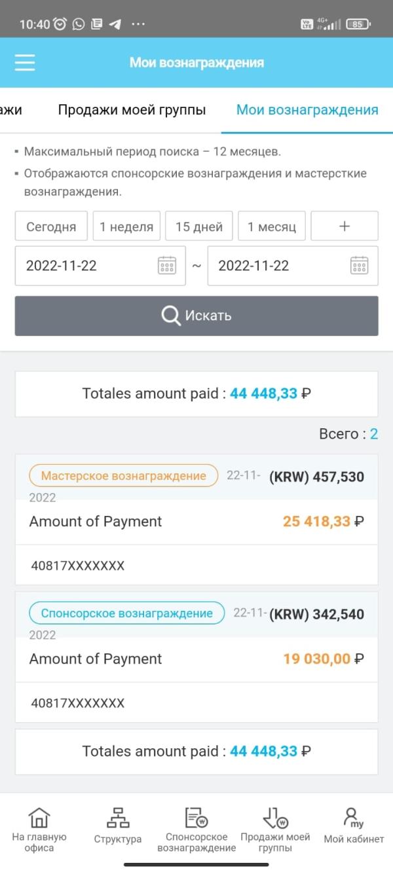393x872 pixels.
Task: Open the hamburger menu
Action: click(25, 62)
